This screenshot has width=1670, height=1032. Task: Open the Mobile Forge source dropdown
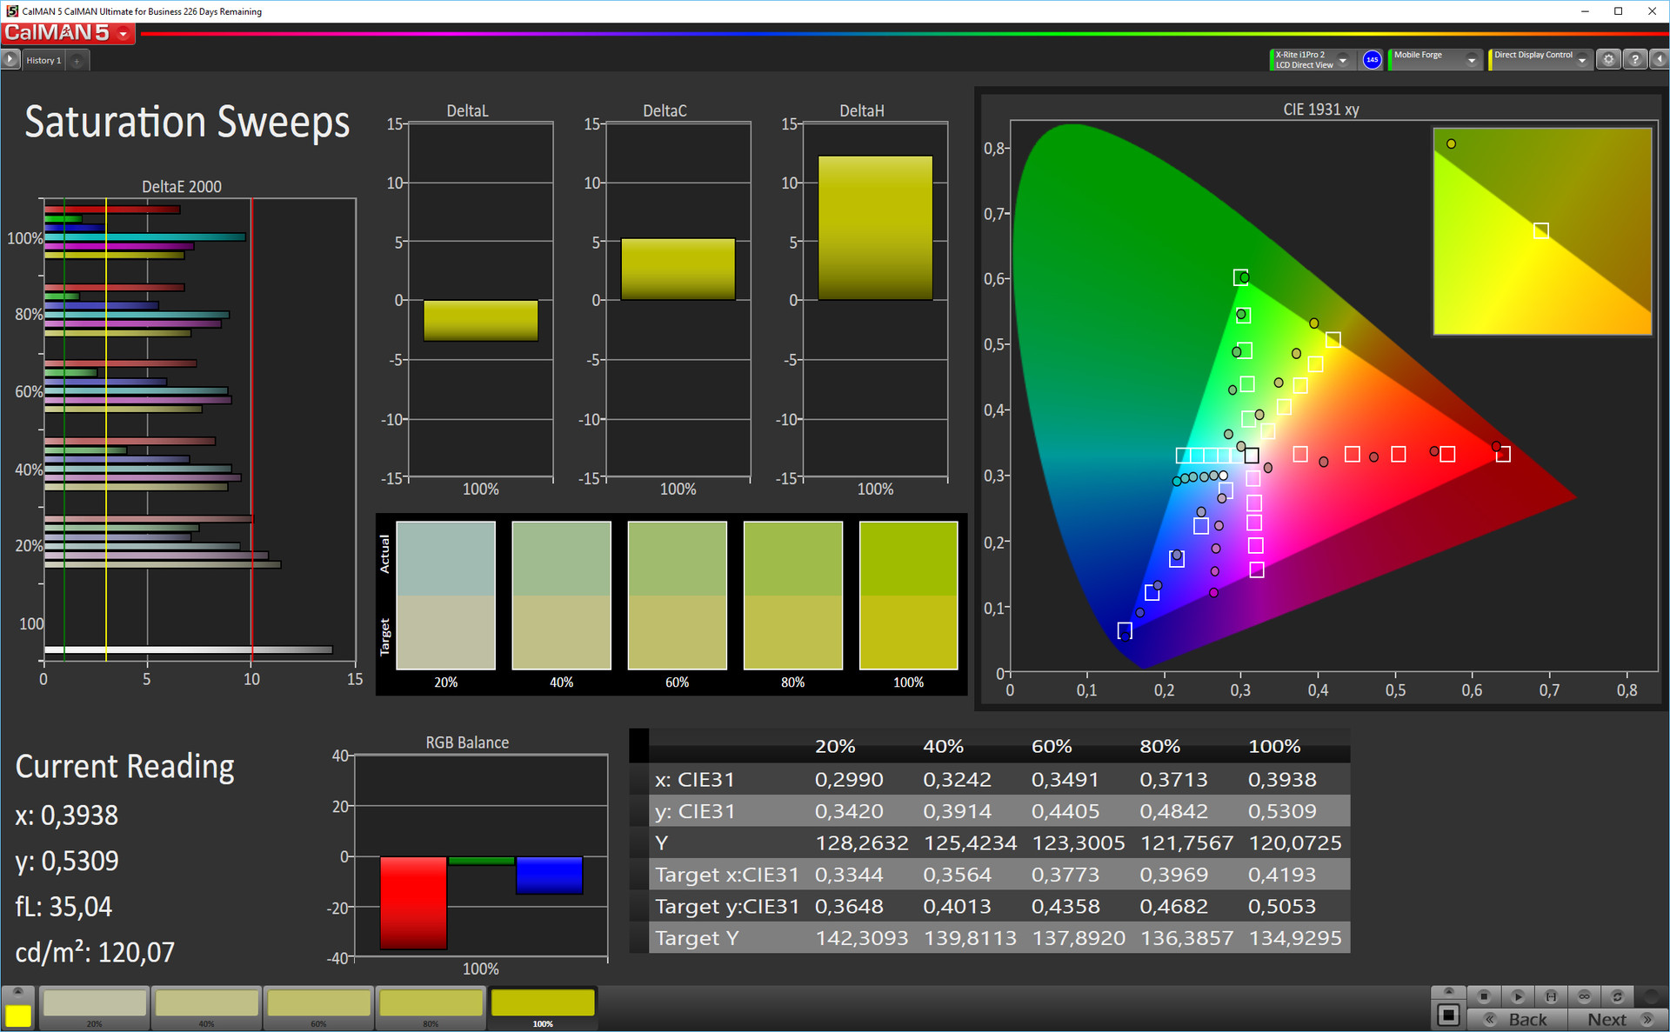pyautogui.click(x=1471, y=60)
